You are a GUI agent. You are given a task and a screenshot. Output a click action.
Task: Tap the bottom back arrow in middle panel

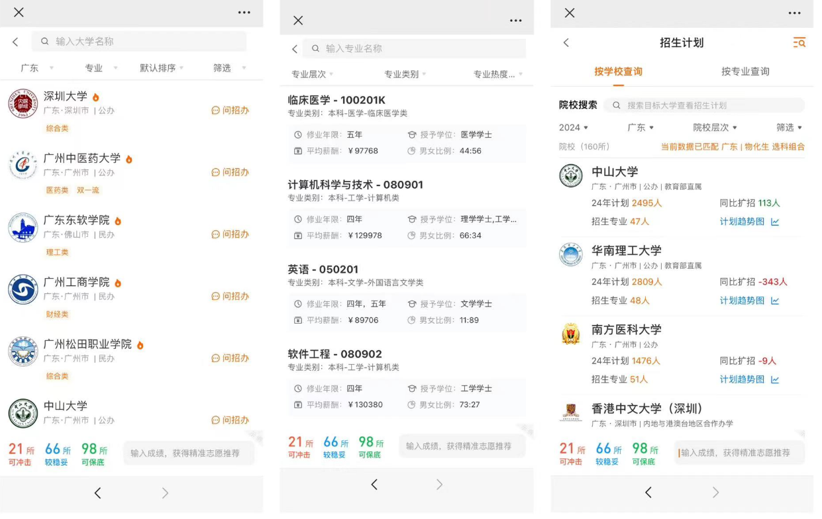[x=374, y=485]
